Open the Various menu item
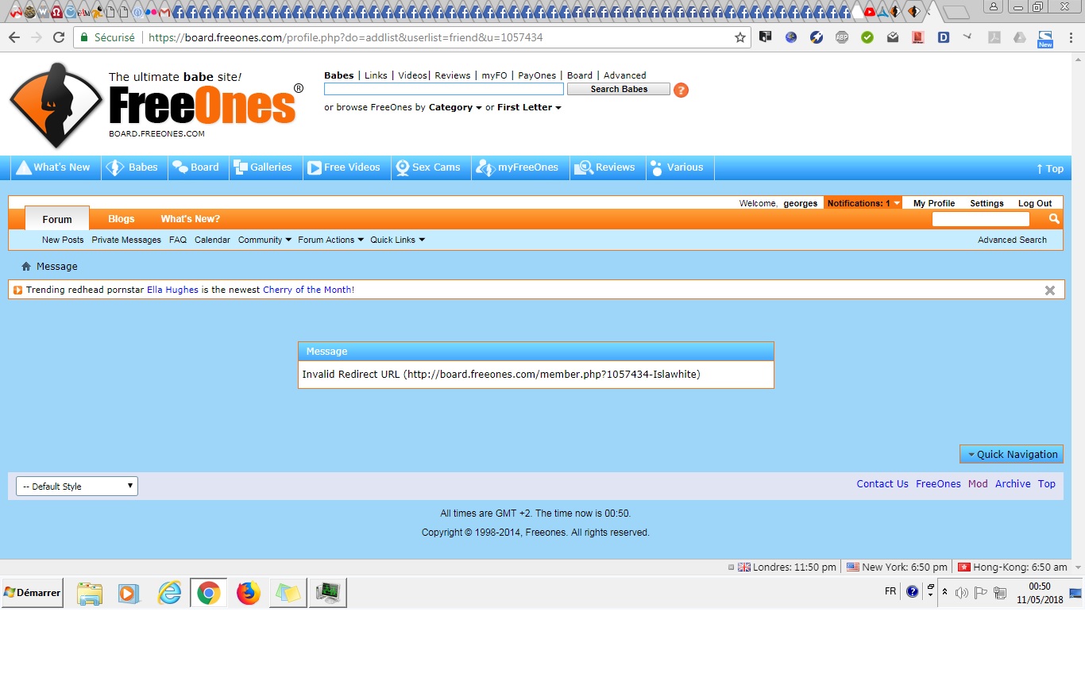This screenshot has height=677, width=1085. [x=680, y=167]
